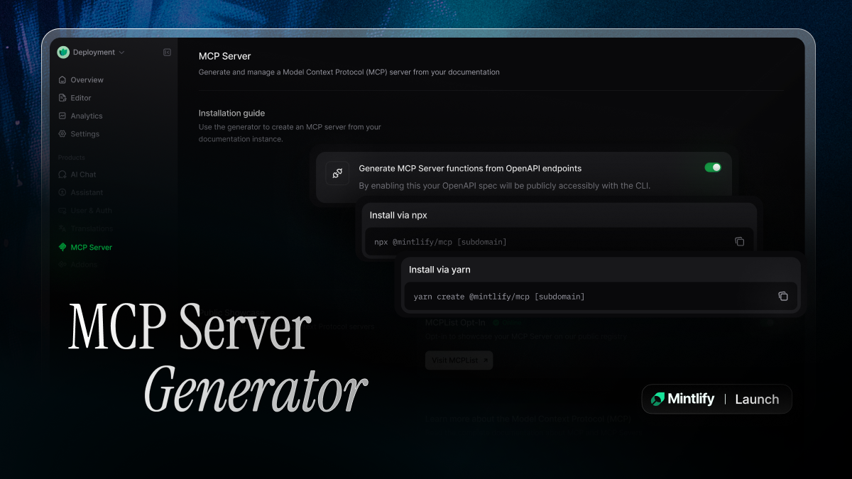Copy the npx install command
The width and height of the screenshot is (852, 479).
point(740,241)
